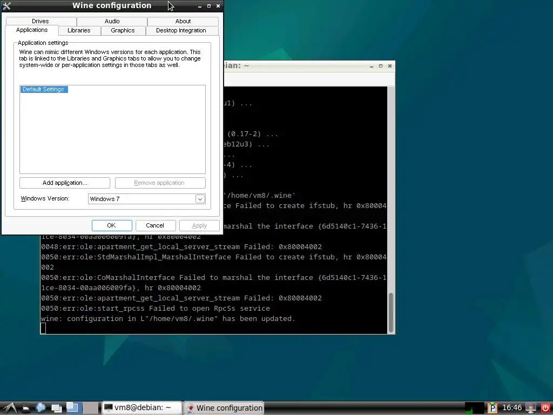Viewport: 553px width, 415px height.
Task: Launch the file manager from the taskbar
Action: click(x=26, y=409)
